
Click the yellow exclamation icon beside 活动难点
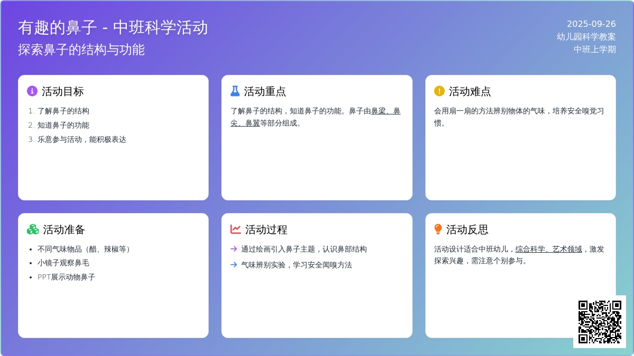click(439, 91)
